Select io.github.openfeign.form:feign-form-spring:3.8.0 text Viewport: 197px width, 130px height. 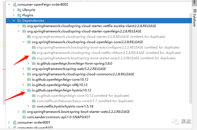(x=75, y=63)
